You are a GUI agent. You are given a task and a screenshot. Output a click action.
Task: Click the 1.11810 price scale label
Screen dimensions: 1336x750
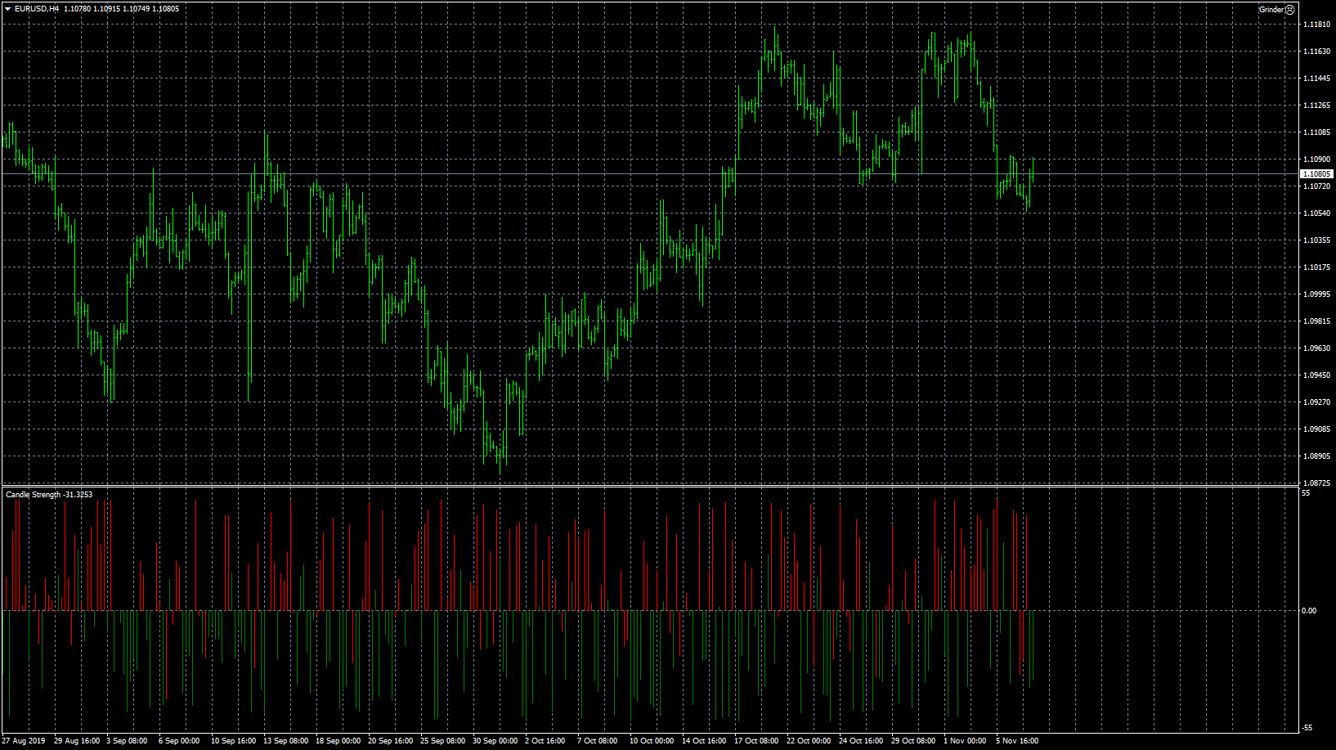[x=1316, y=25]
